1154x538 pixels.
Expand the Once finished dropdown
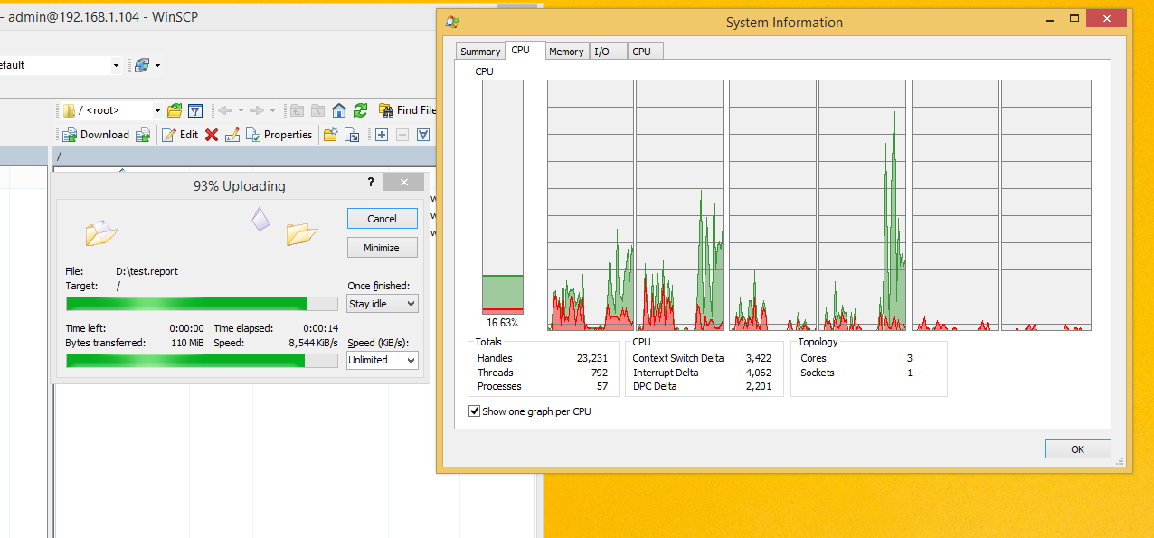383,304
